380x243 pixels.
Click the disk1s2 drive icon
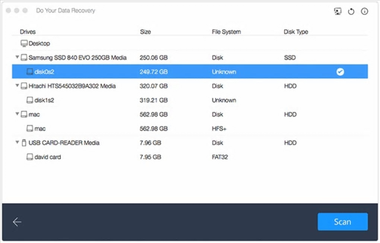29,100
